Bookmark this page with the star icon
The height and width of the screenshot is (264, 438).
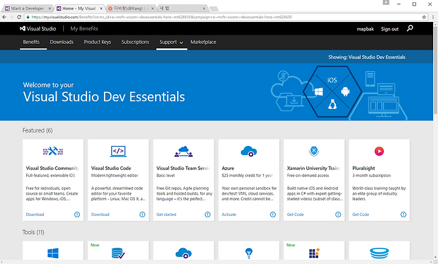tap(424, 17)
